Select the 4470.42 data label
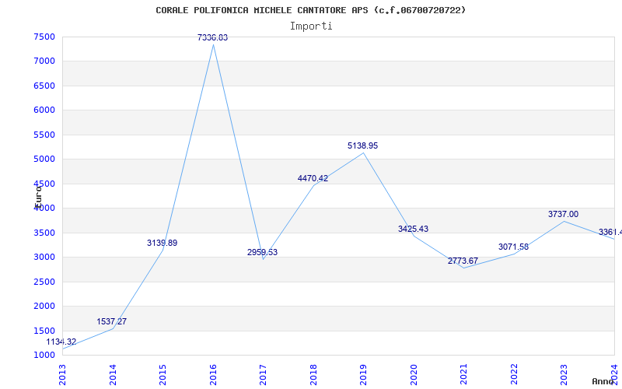The height and width of the screenshot is (389, 622). point(313,178)
